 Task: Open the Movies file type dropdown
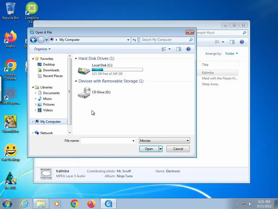tap(164, 141)
